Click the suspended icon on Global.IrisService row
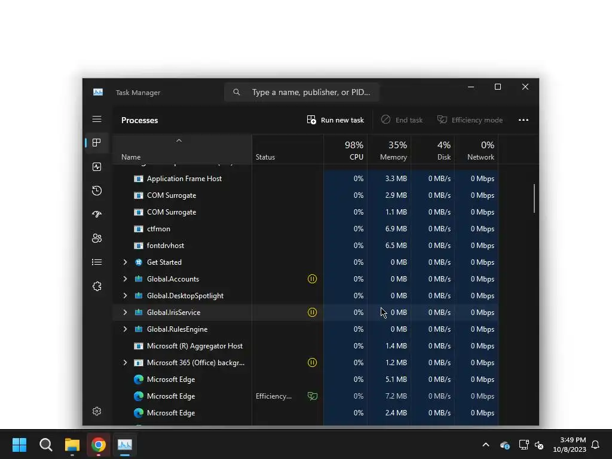Viewport: 612px width, 459px height. [312, 312]
